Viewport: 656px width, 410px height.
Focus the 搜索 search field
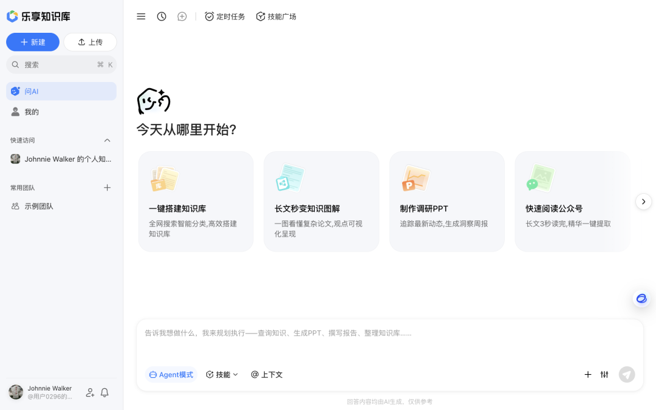pos(61,64)
